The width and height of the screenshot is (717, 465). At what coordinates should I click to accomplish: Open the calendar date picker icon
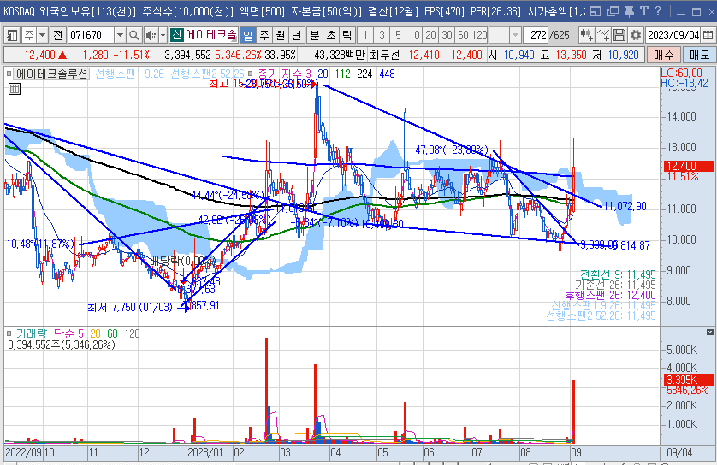point(708,35)
